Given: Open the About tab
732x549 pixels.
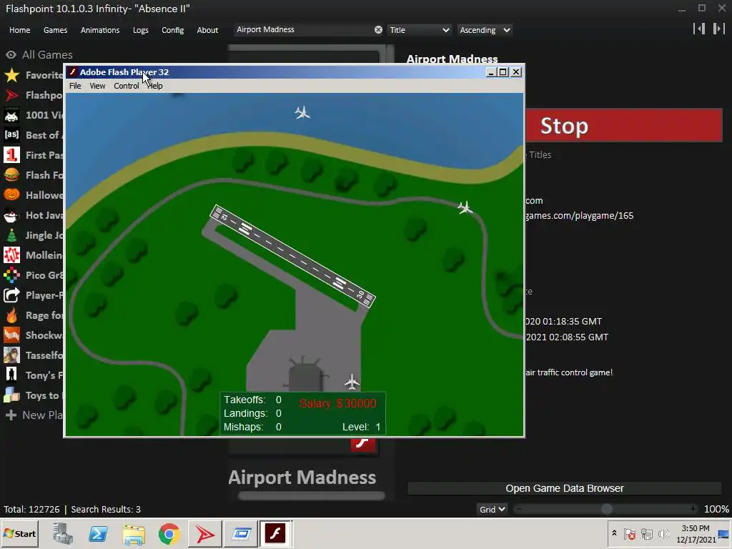Looking at the screenshot, I should click(x=207, y=30).
